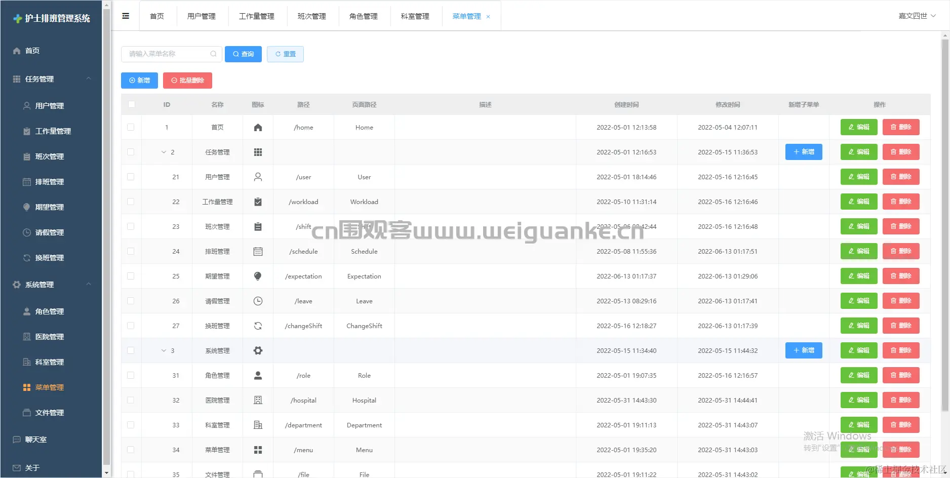
Task: Check the checkbox for row 31 角色管理
Action: tap(131, 375)
